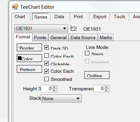Uncheck the Dark 3D checkbox
The height and width of the screenshot is (122, 140).
[46, 48]
